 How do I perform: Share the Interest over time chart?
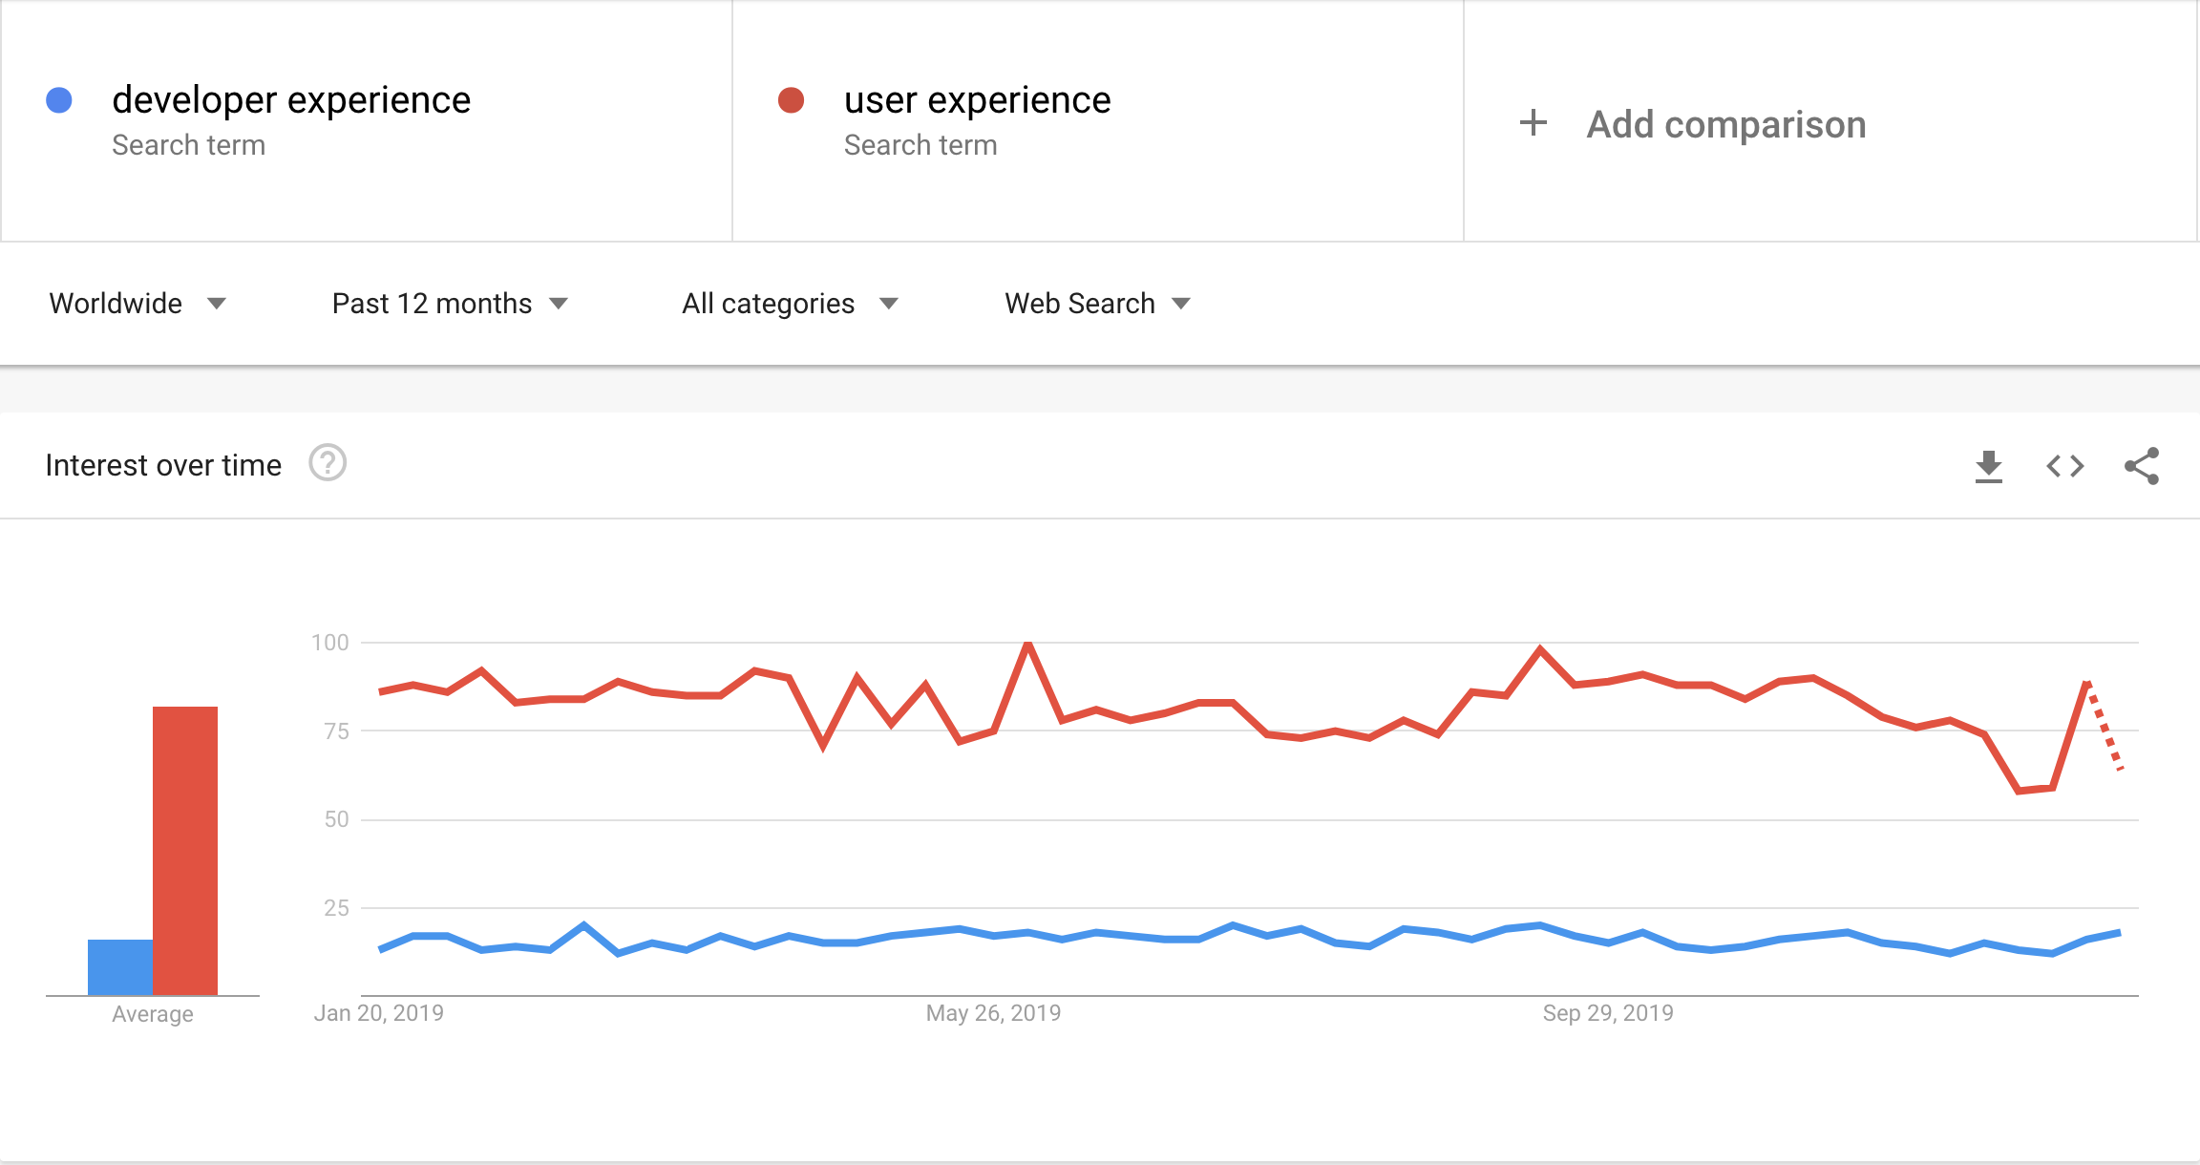2142,466
